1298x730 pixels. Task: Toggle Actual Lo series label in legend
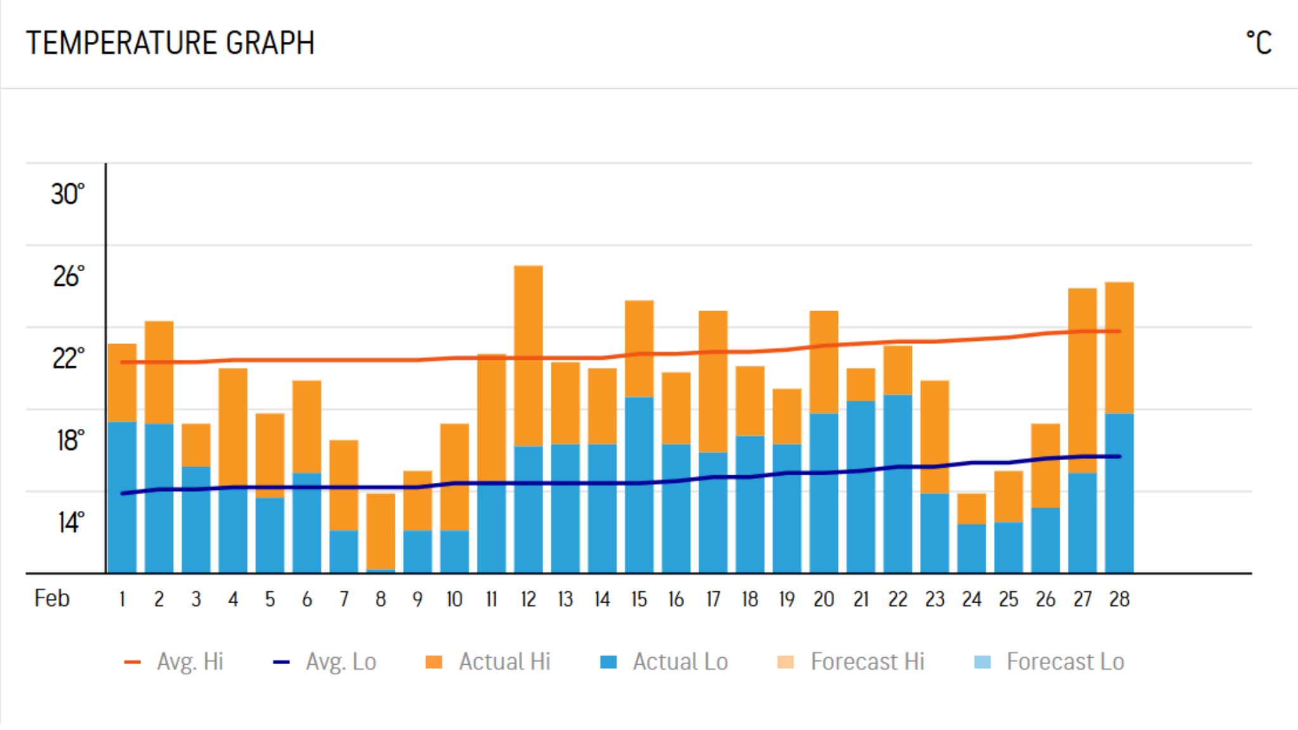[680, 662]
